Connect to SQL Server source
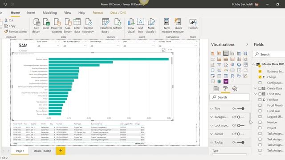Viewport: 285px width, 160px height. pos(68,26)
